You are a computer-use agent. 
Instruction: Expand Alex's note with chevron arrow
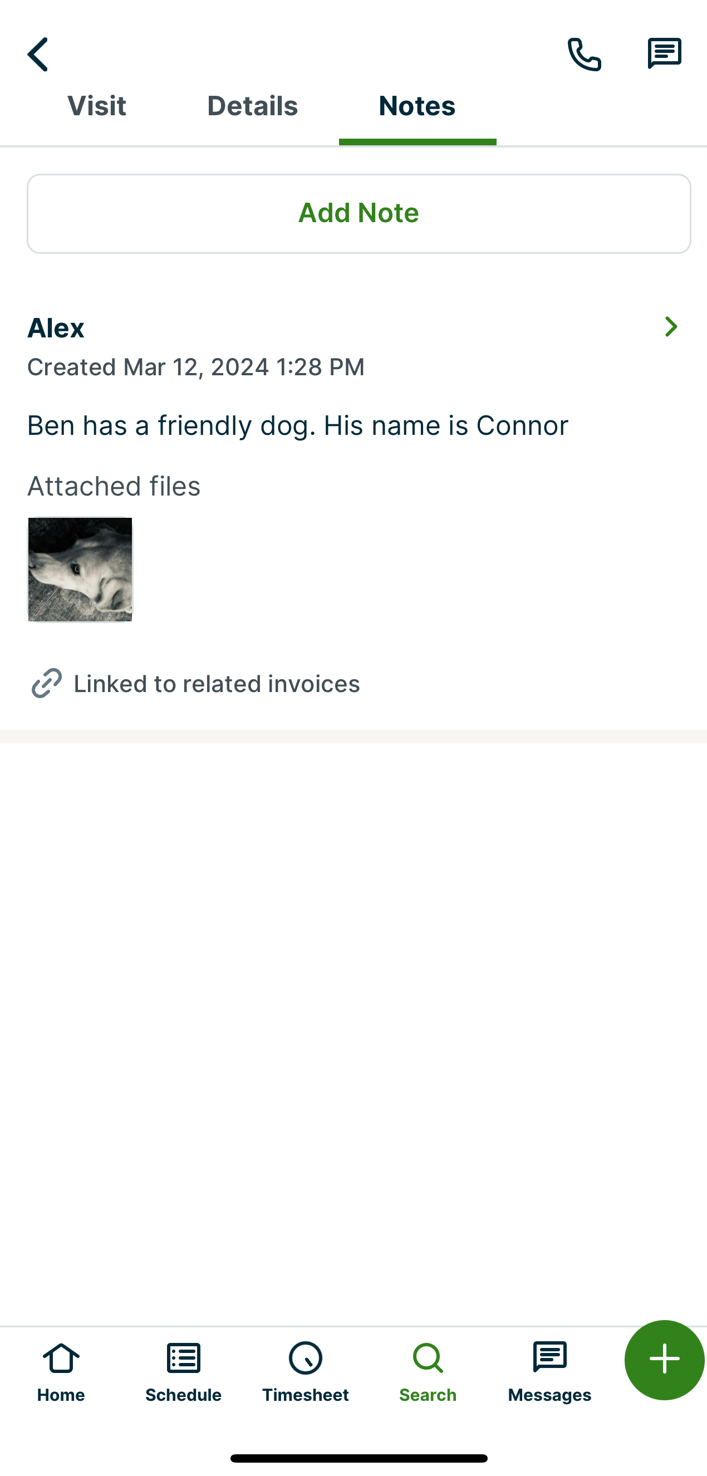click(x=671, y=327)
